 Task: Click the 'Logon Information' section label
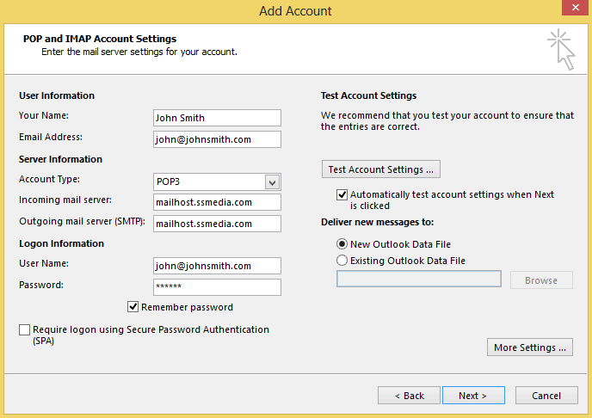point(62,243)
